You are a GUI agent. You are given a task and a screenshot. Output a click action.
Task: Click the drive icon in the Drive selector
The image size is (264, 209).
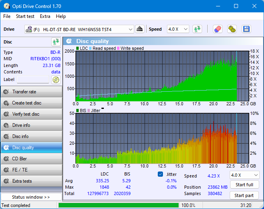point(29,29)
